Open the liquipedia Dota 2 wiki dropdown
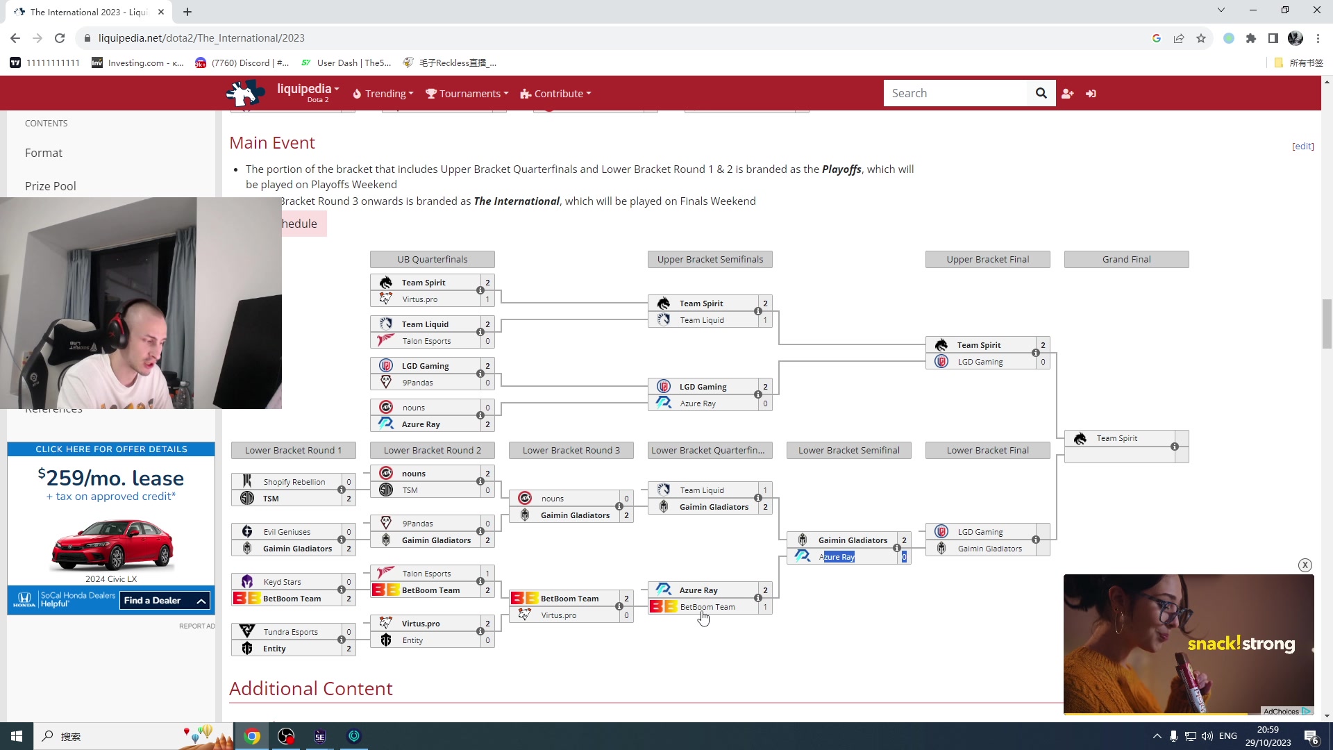 pyautogui.click(x=308, y=92)
